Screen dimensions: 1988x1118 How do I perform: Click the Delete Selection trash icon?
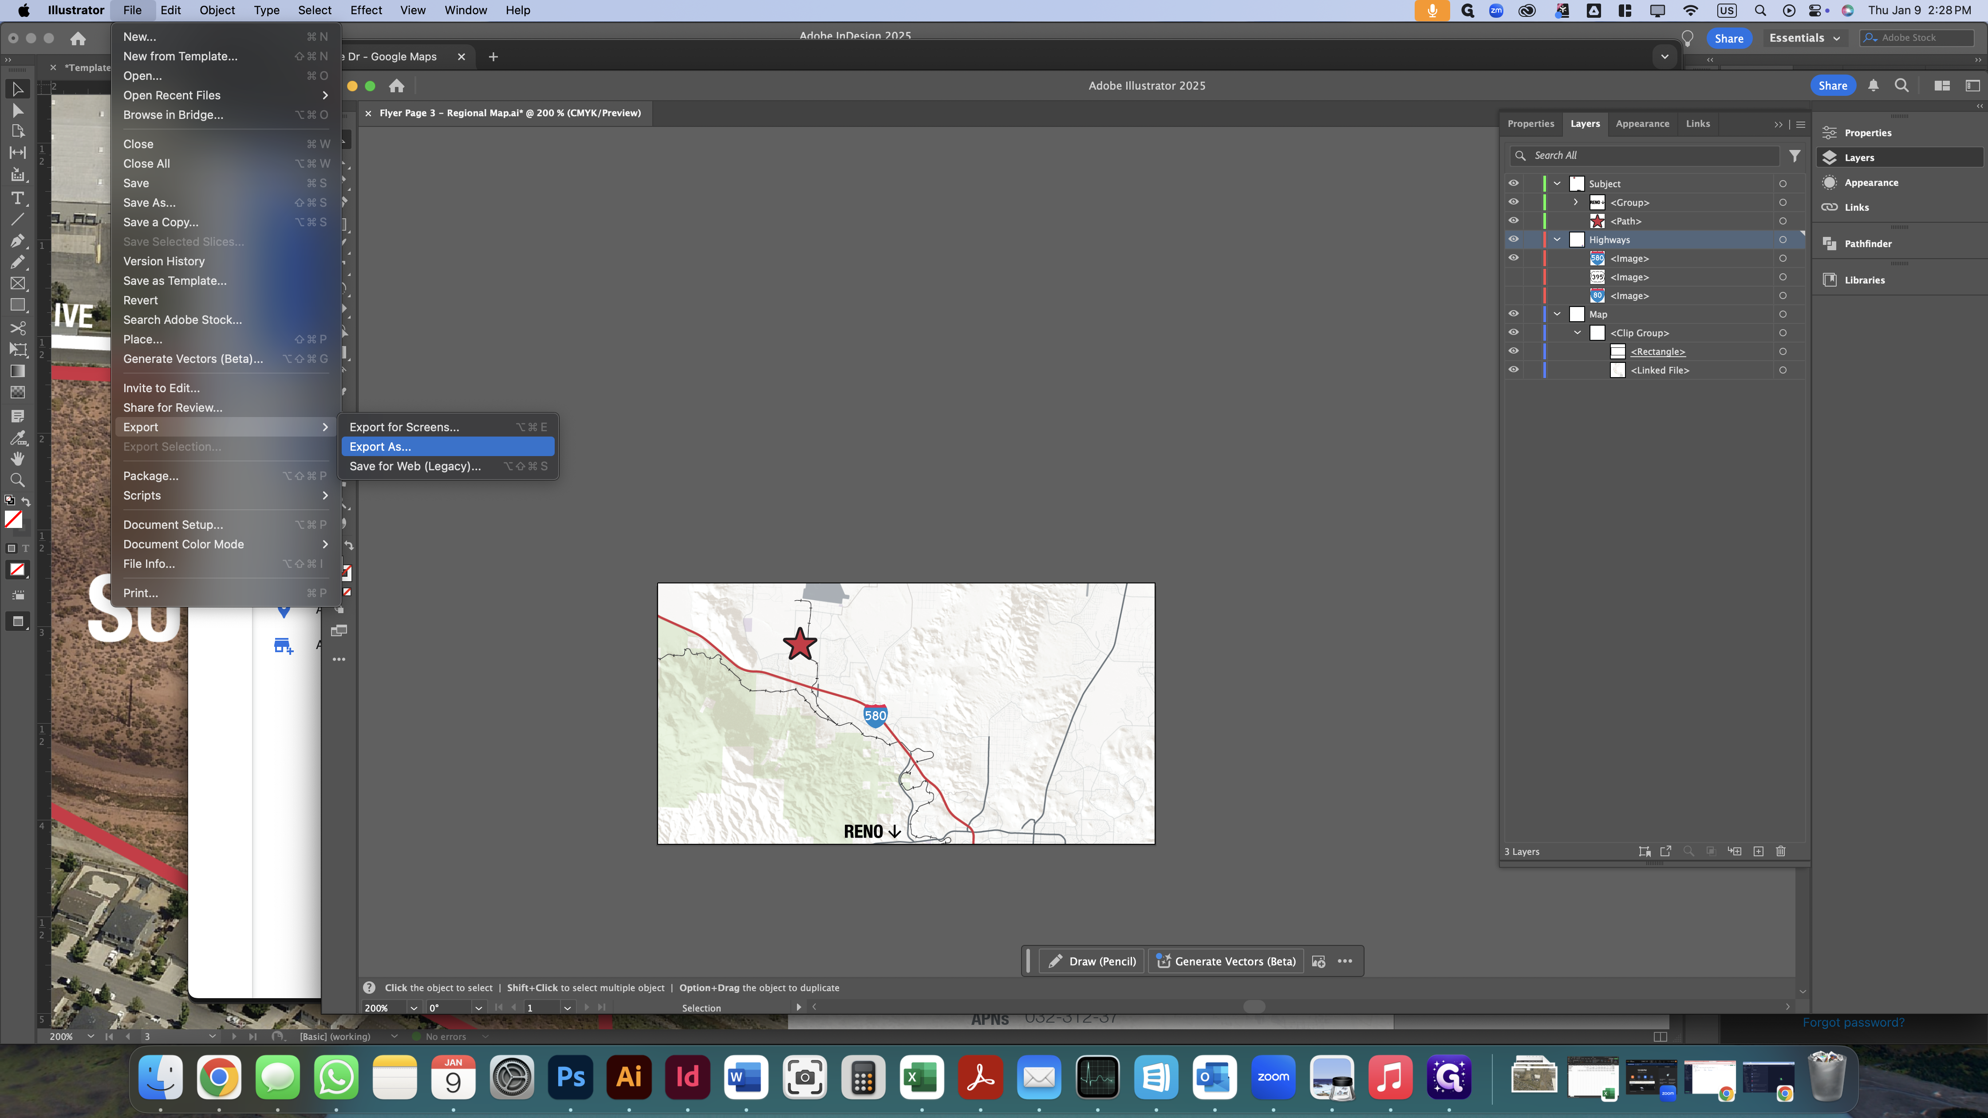pos(1780,851)
